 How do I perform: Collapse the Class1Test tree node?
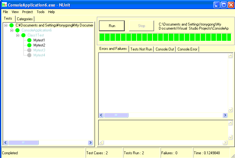pos(18,35)
